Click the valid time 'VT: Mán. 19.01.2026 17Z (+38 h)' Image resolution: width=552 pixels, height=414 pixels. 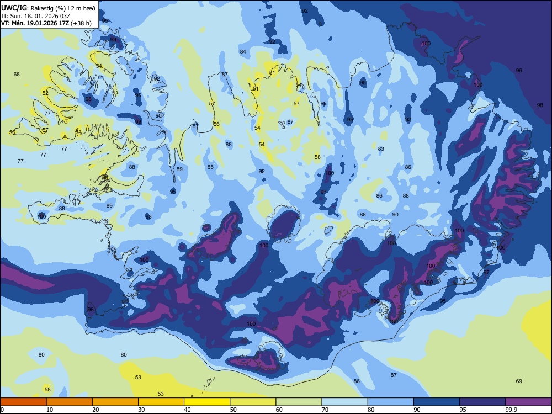(x=46, y=23)
